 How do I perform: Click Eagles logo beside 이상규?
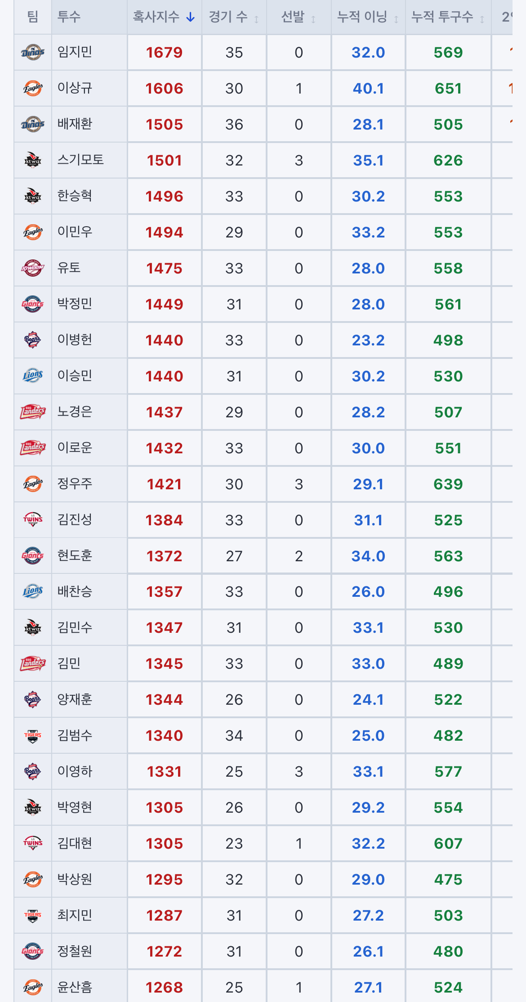pyautogui.click(x=33, y=88)
